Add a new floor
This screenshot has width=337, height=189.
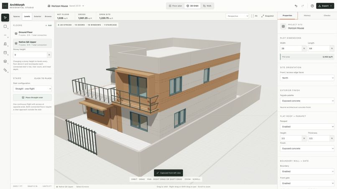pyautogui.click(x=49, y=25)
